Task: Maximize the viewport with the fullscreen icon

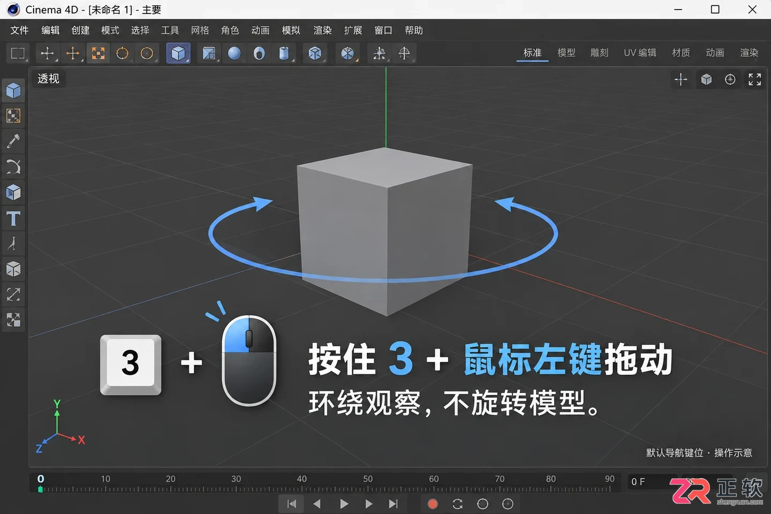Action: tap(755, 79)
